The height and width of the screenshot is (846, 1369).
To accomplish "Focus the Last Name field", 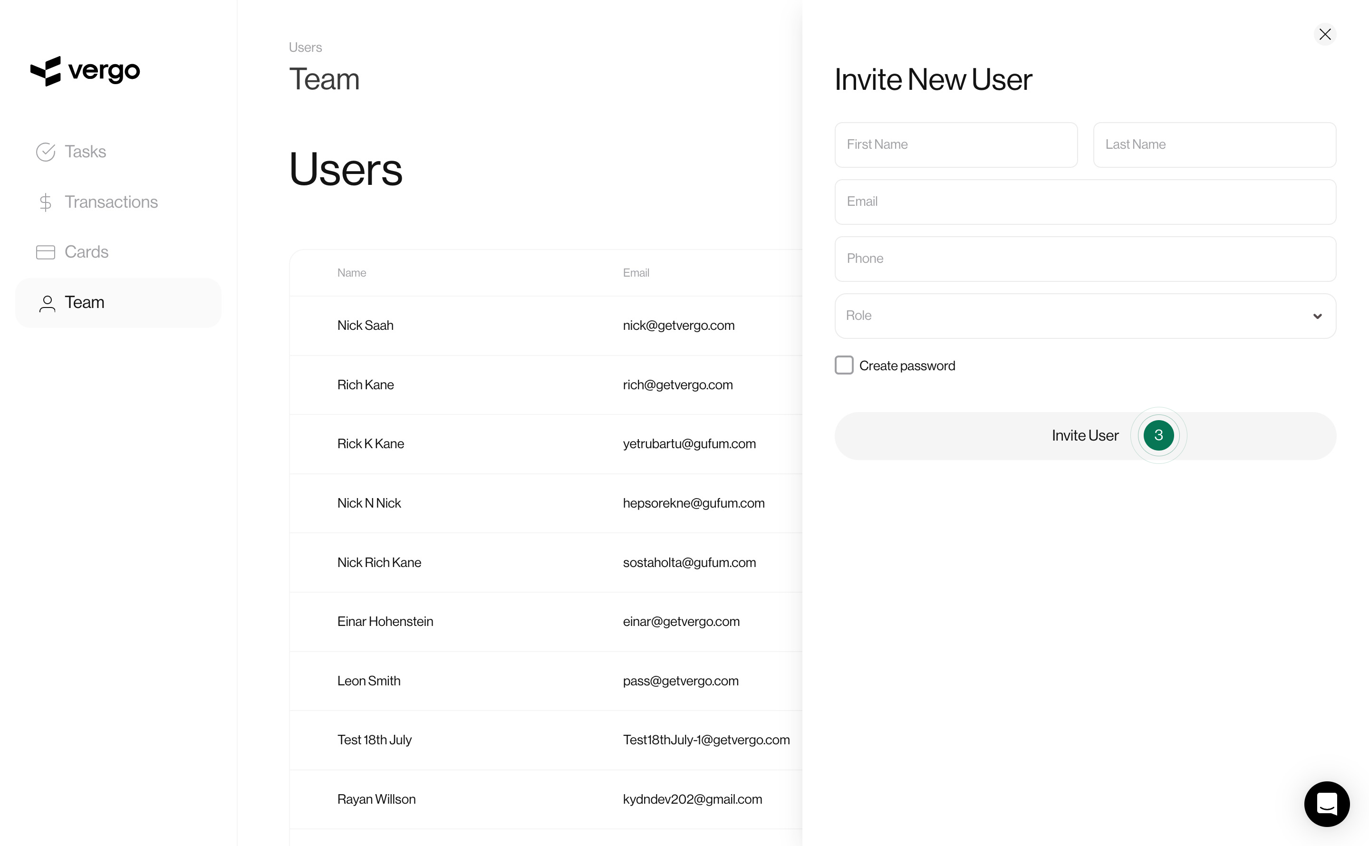I will point(1214,145).
